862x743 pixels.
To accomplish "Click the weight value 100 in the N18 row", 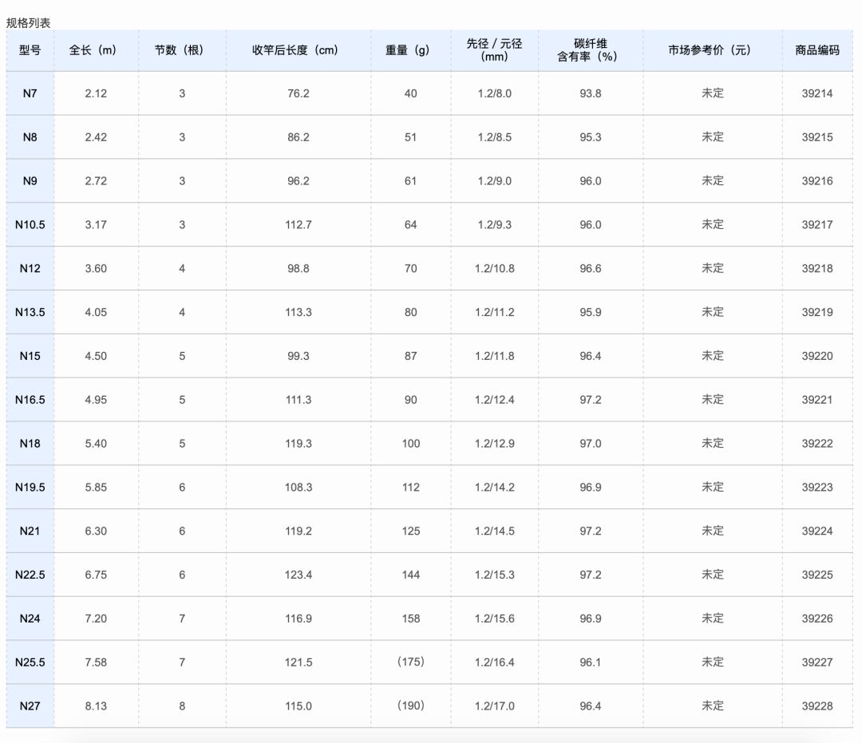I will (x=409, y=443).
